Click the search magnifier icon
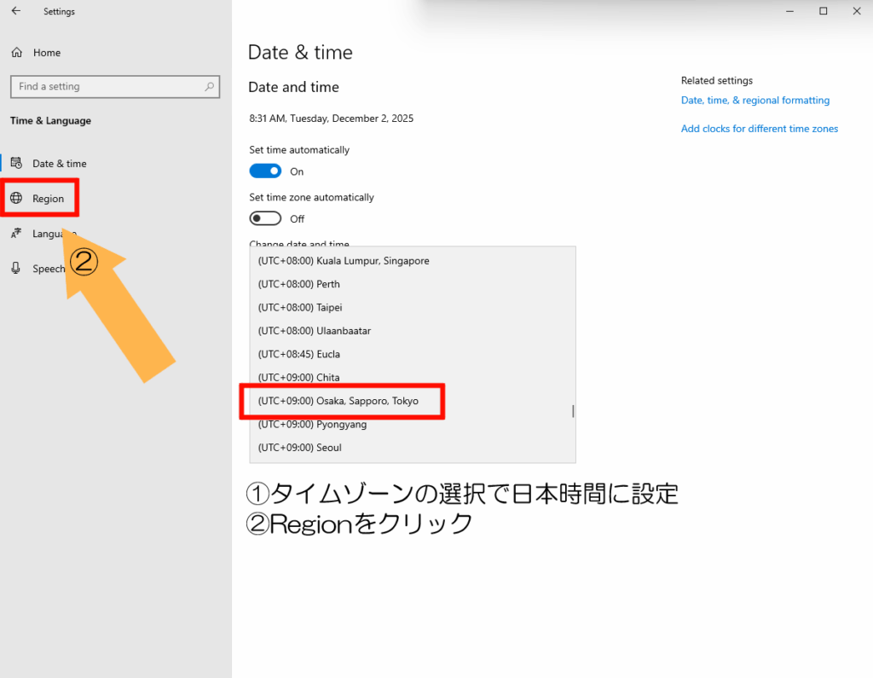The height and width of the screenshot is (678, 873). coord(209,86)
